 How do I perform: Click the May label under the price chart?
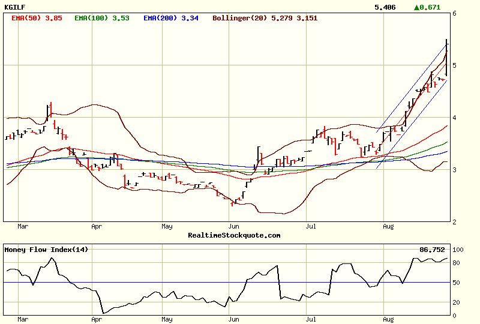[x=167, y=226]
